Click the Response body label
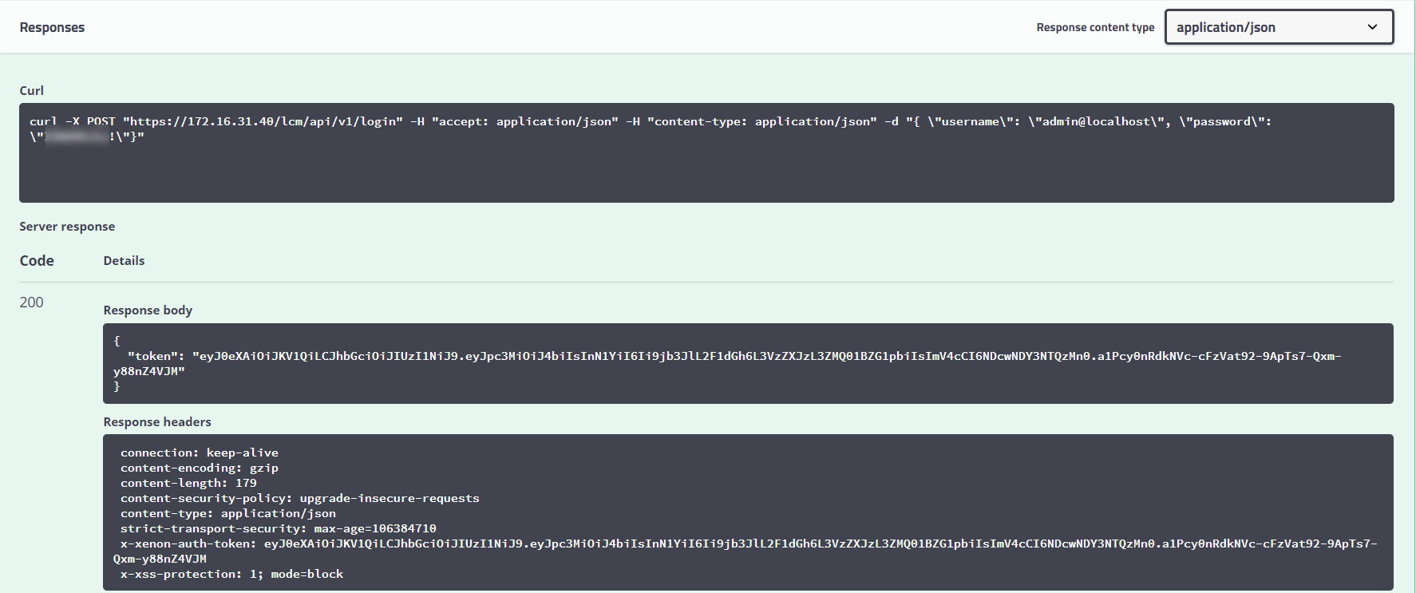Screen dimensions: 1416x593 (148, 310)
